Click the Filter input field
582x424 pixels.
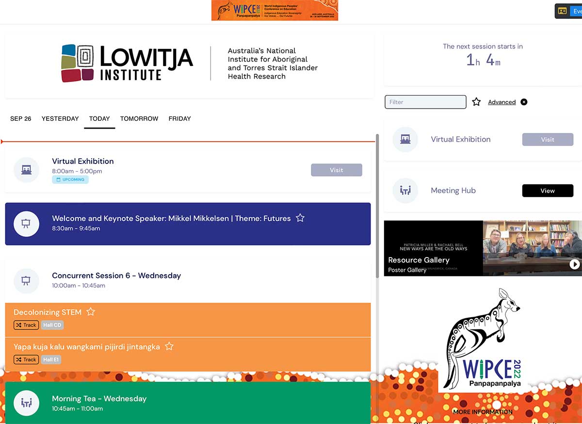425,102
